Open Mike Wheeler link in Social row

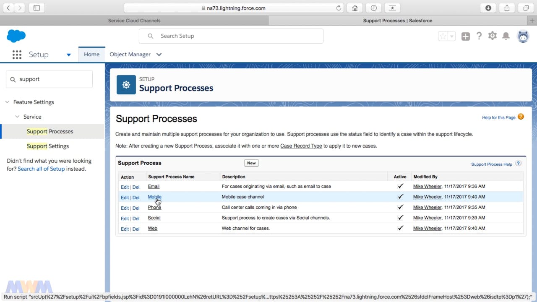point(427,218)
